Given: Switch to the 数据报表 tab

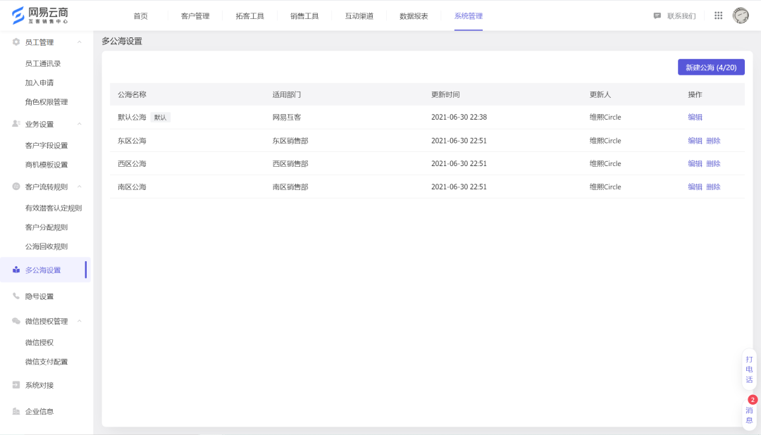Looking at the screenshot, I should click(x=414, y=15).
